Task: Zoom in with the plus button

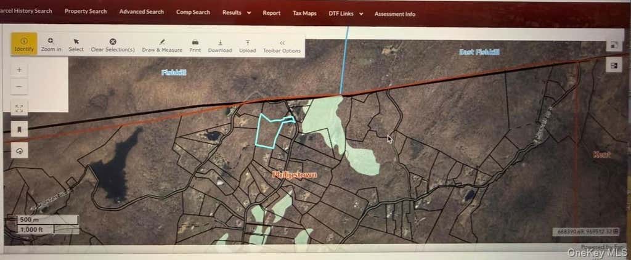Action: pos(19,70)
